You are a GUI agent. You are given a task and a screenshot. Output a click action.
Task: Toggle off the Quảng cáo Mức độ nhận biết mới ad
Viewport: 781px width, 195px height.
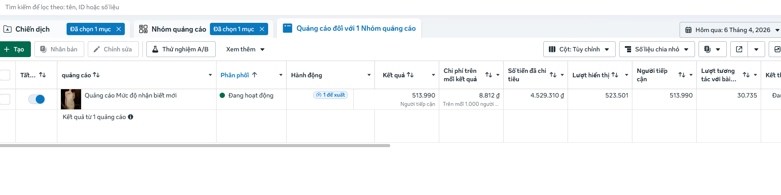tap(37, 99)
